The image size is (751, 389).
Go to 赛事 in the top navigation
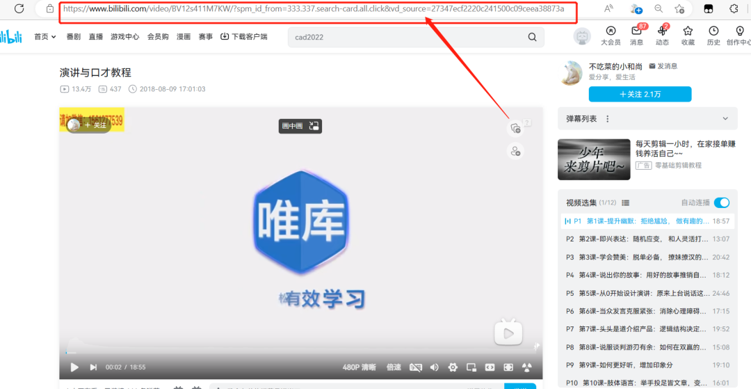[x=205, y=37]
